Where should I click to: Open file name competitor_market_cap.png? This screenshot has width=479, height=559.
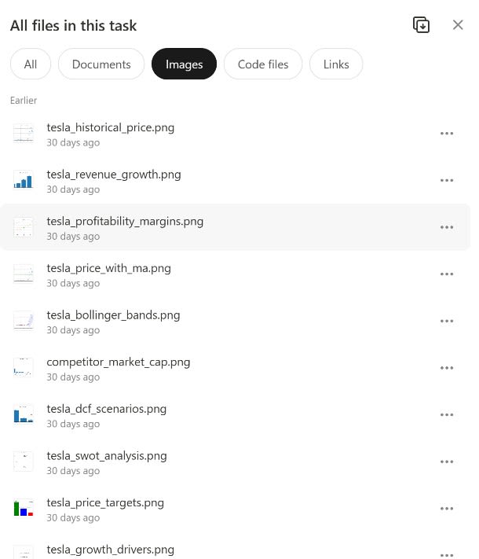pyautogui.click(x=119, y=362)
